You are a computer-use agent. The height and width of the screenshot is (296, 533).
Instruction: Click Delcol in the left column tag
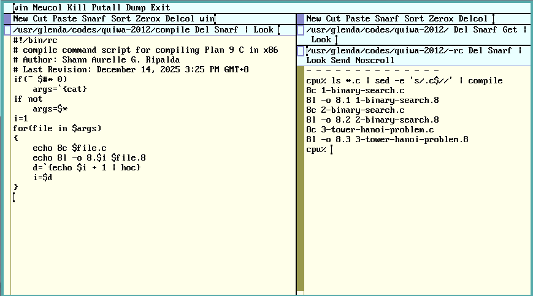[180, 18]
